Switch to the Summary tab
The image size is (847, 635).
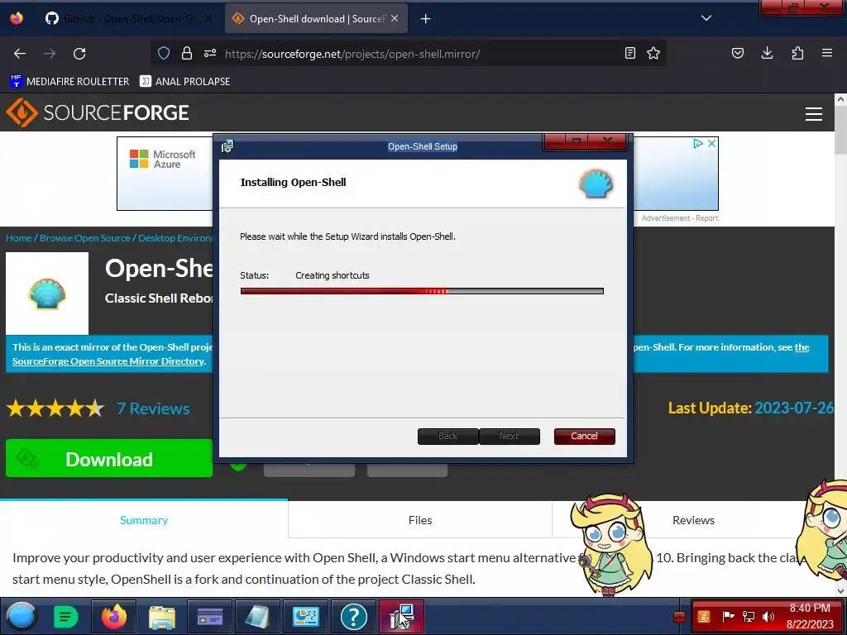144,520
